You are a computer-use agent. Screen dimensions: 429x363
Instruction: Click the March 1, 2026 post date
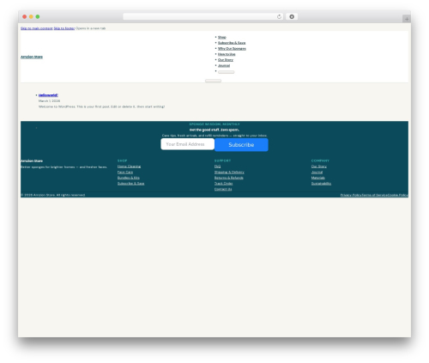(49, 101)
